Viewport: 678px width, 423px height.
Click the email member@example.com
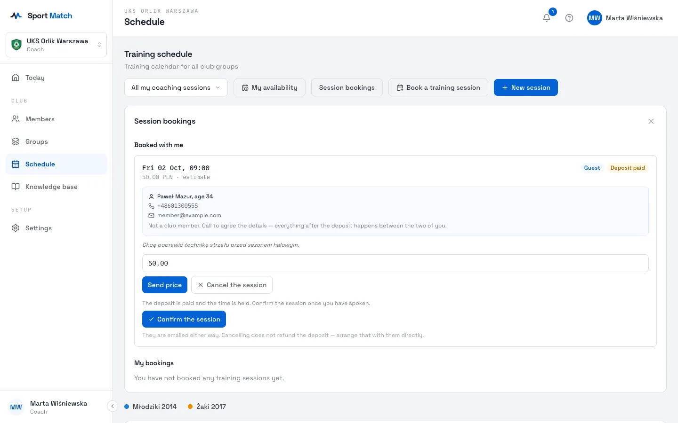[x=189, y=215]
